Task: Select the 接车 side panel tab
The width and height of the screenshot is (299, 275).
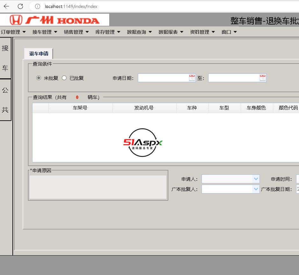Action: (x=5, y=58)
